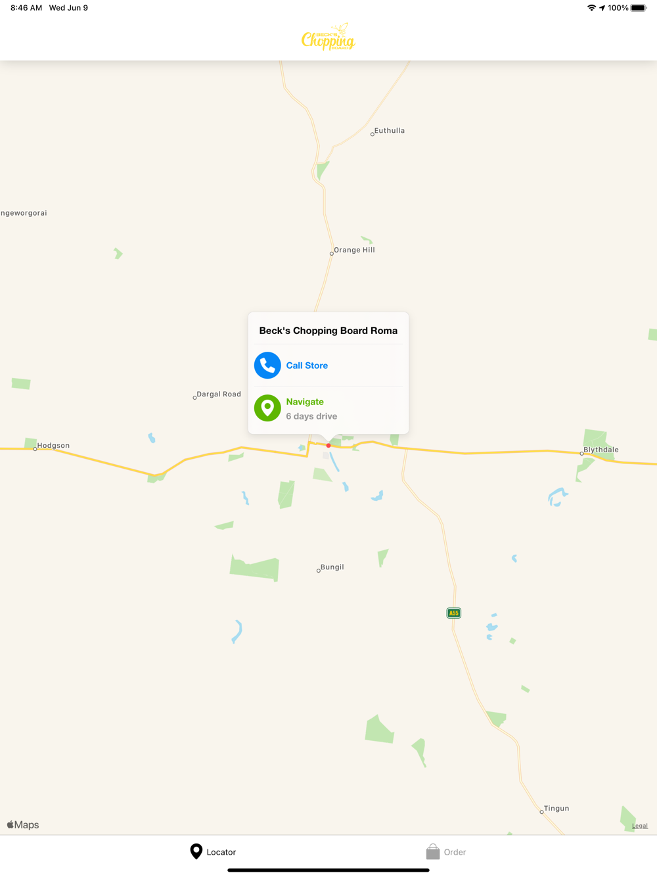
Task: Tap the Locator pin icon in tab bar
Action: pyautogui.click(x=196, y=851)
